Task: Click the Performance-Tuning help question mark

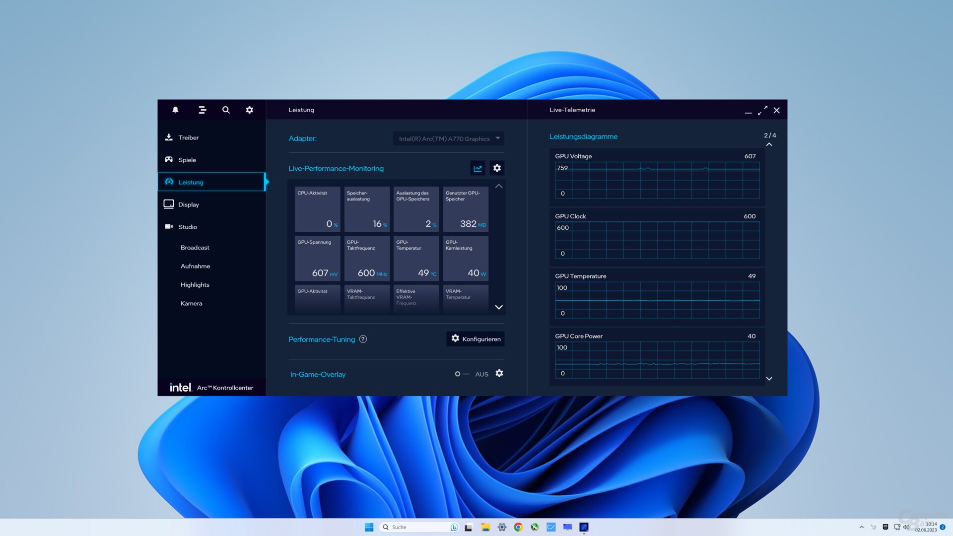Action: (x=363, y=339)
